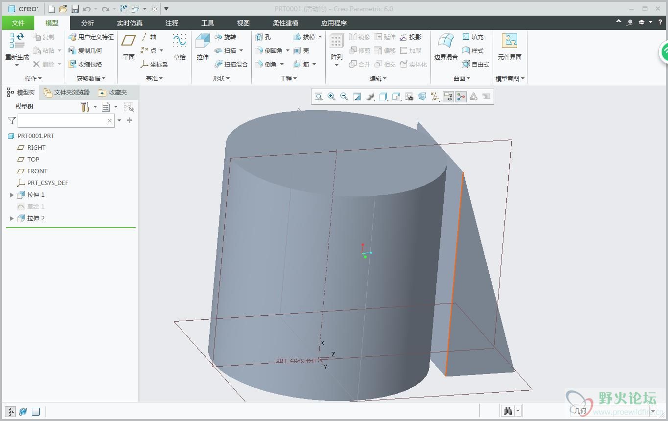Toggle tree column visibility icon in model tree
The height and width of the screenshot is (421, 668).
[x=129, y=107]
